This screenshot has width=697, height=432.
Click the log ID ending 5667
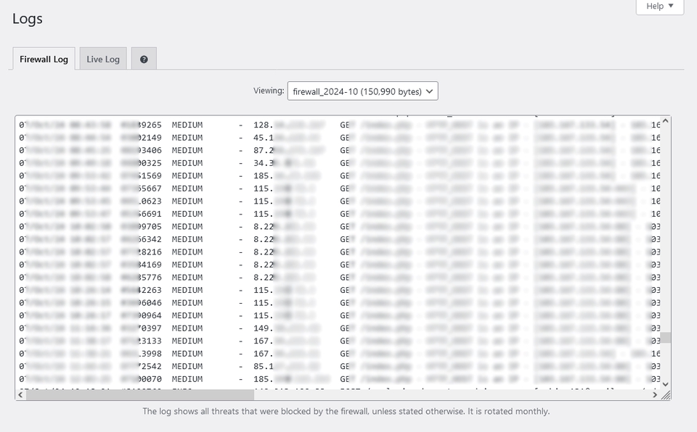142,188
